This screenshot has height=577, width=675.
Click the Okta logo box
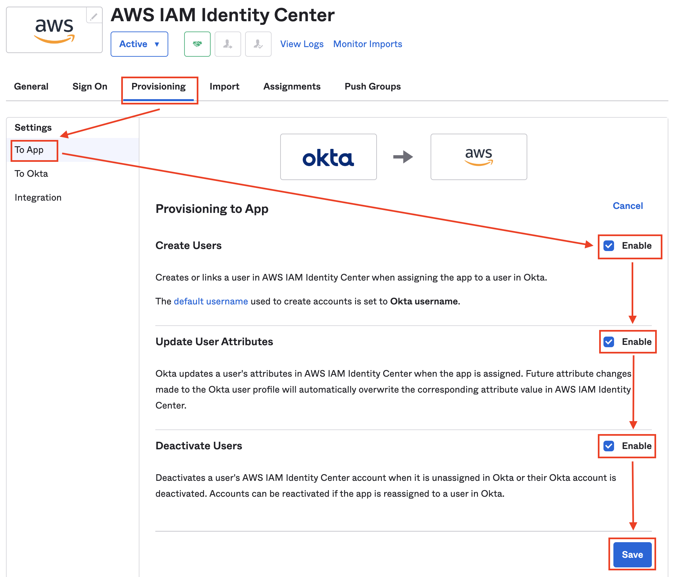pyautogui.click(x=329, y=157)
